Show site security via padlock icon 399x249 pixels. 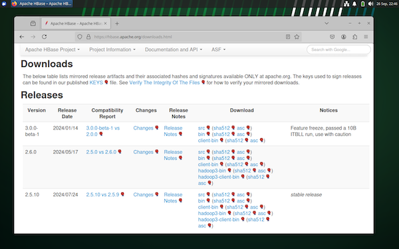tap(88, 37)
